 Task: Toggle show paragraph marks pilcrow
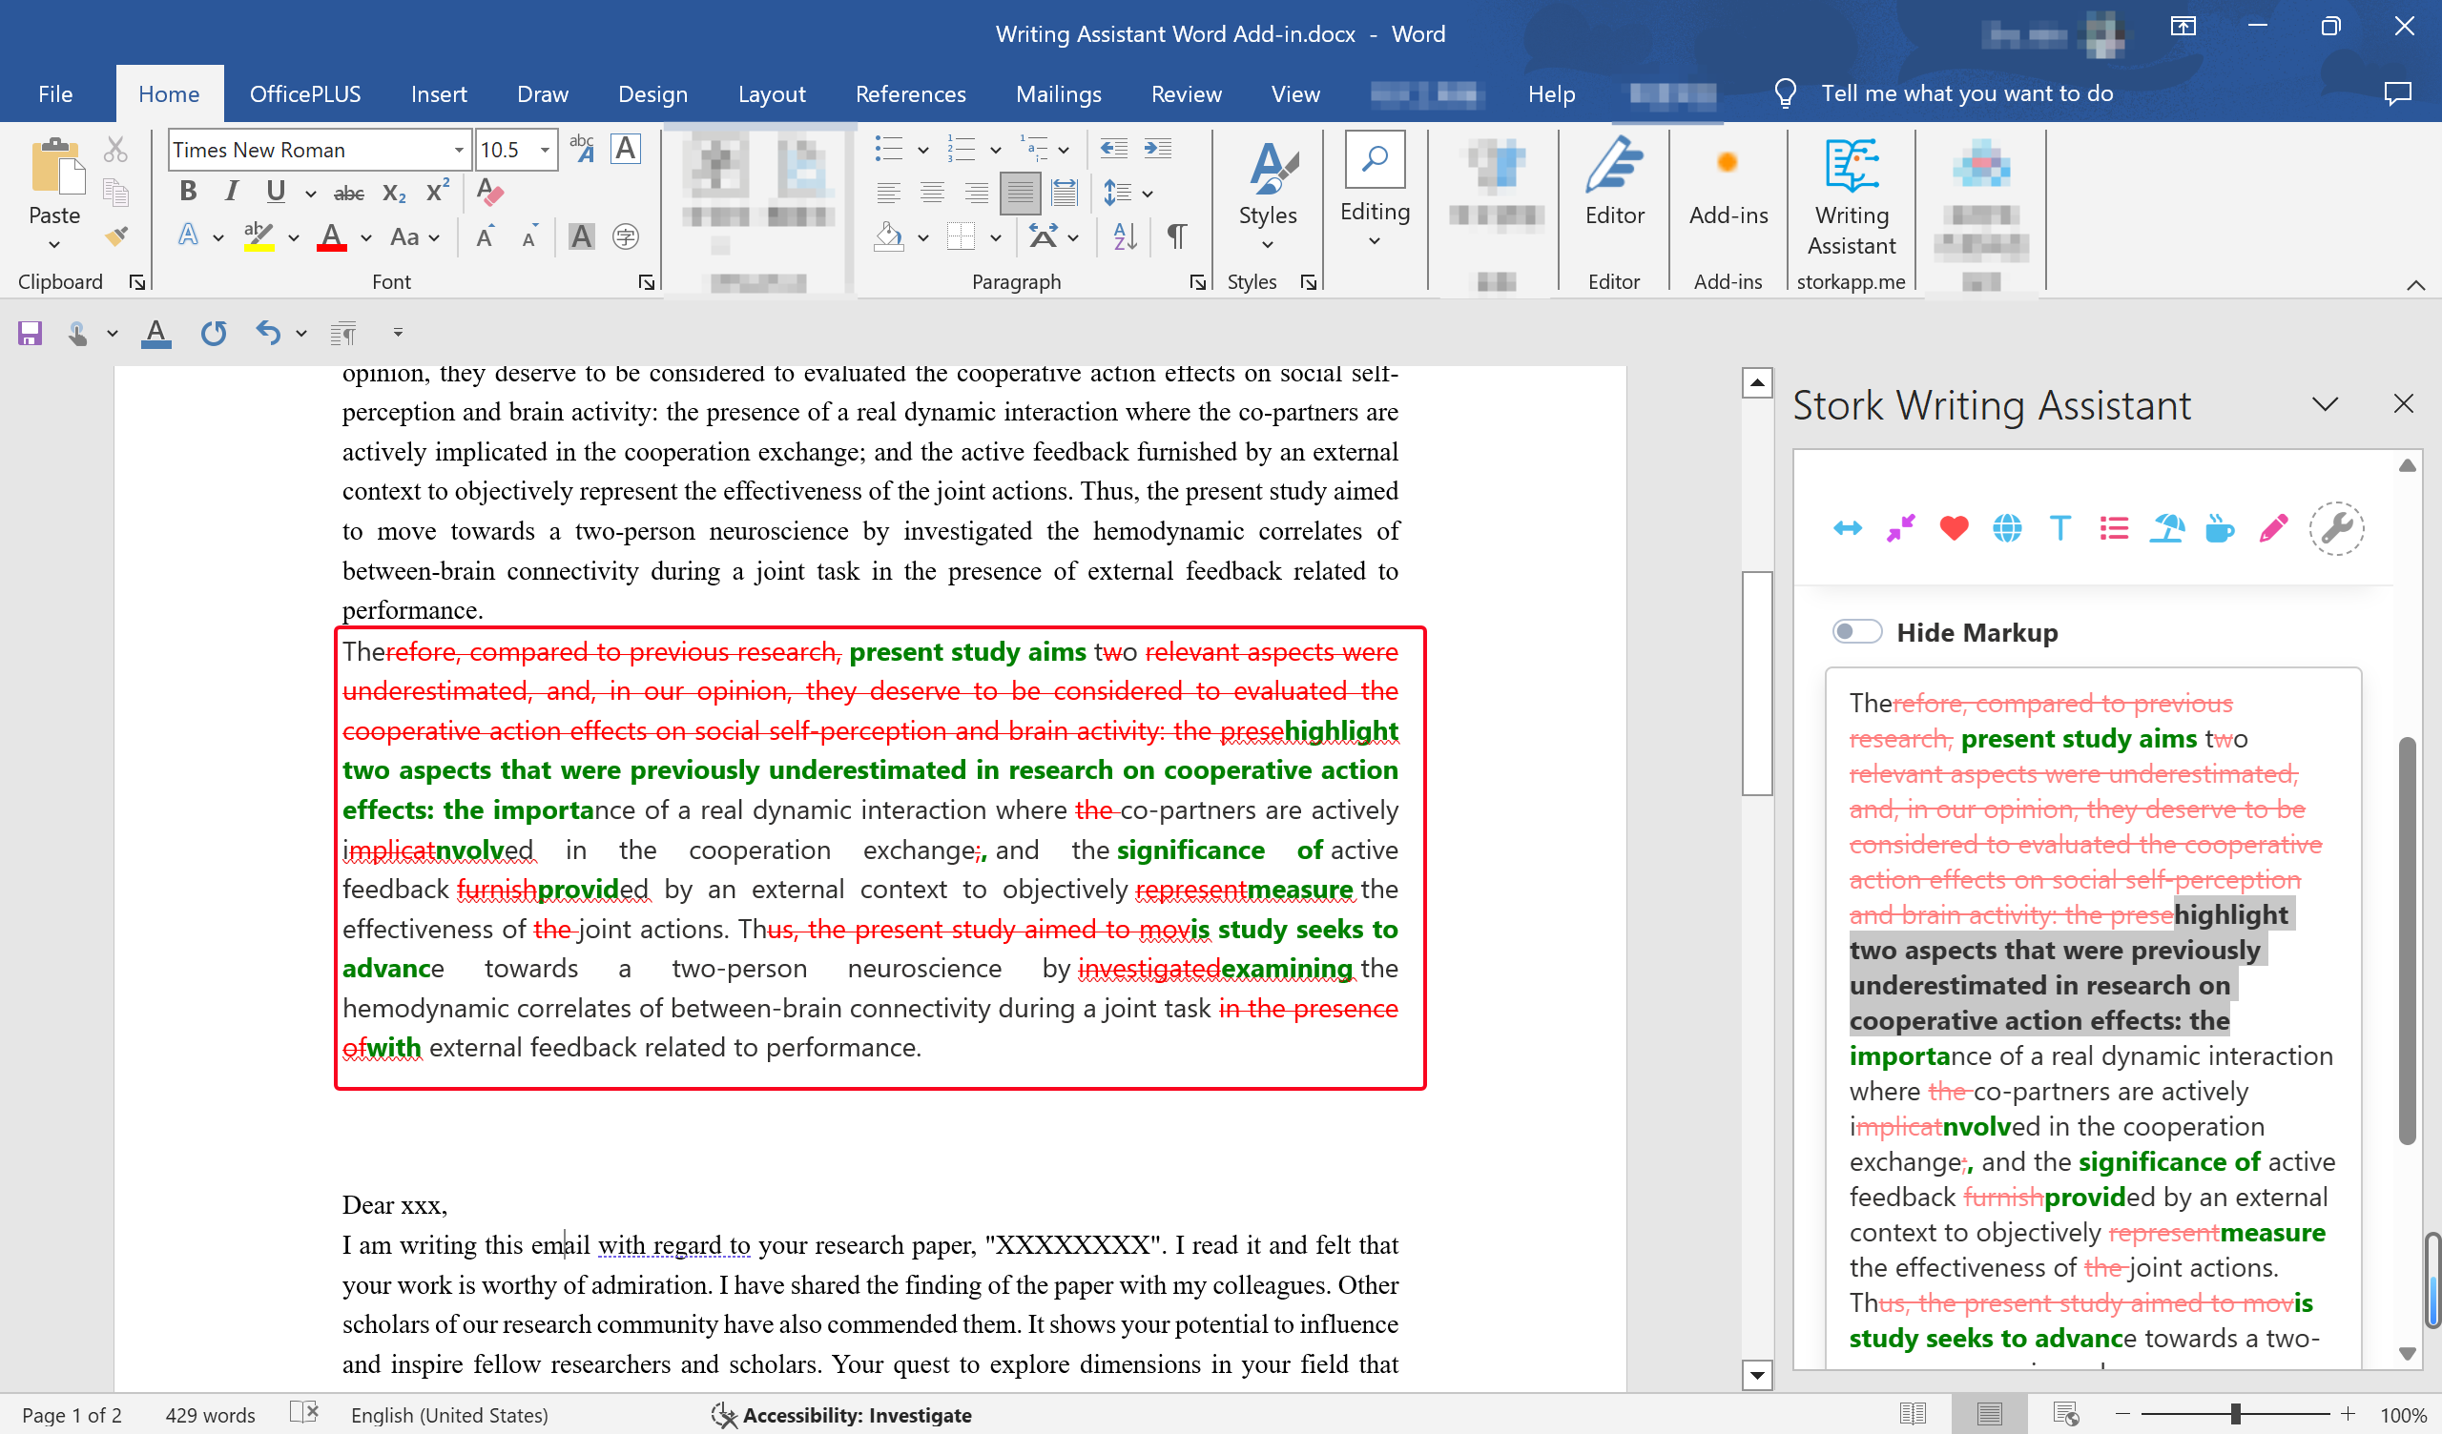(x=1176, y=236)
